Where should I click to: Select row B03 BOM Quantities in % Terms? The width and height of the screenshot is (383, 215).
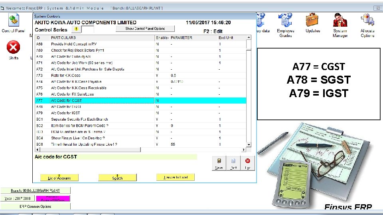click(141, 132)
